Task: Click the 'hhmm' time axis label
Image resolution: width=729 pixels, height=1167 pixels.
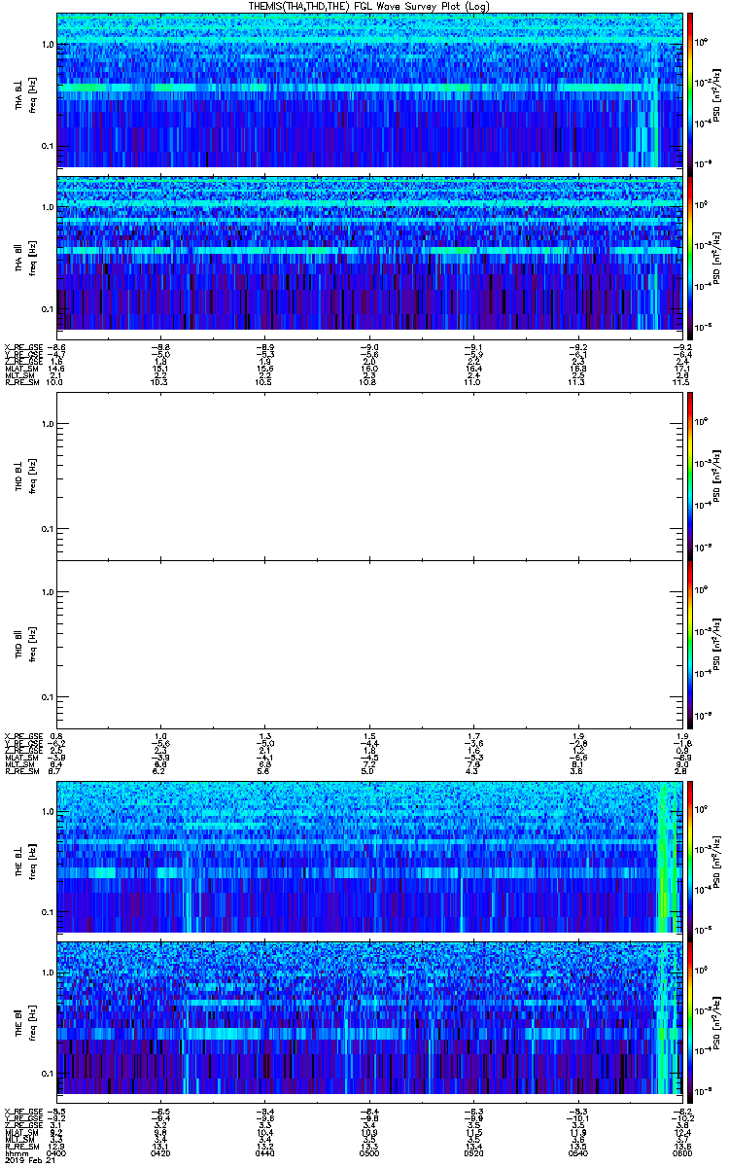Action: tap(16, 1153)
